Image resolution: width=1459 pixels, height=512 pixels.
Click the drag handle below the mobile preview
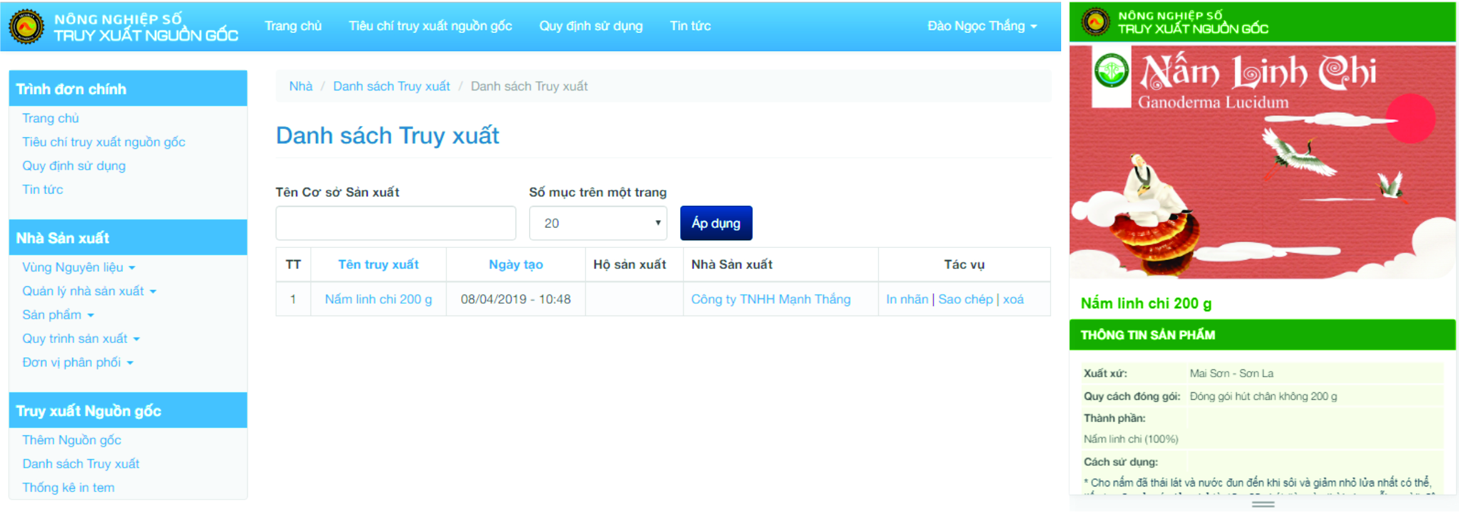click(1263, 504)
